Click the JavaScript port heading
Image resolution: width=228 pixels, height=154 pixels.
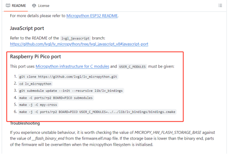(x=27, y=28)
